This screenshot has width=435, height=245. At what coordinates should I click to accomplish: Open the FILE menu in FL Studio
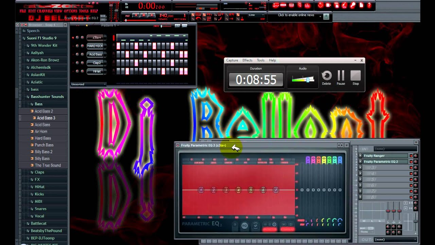[x=23, y=11]
